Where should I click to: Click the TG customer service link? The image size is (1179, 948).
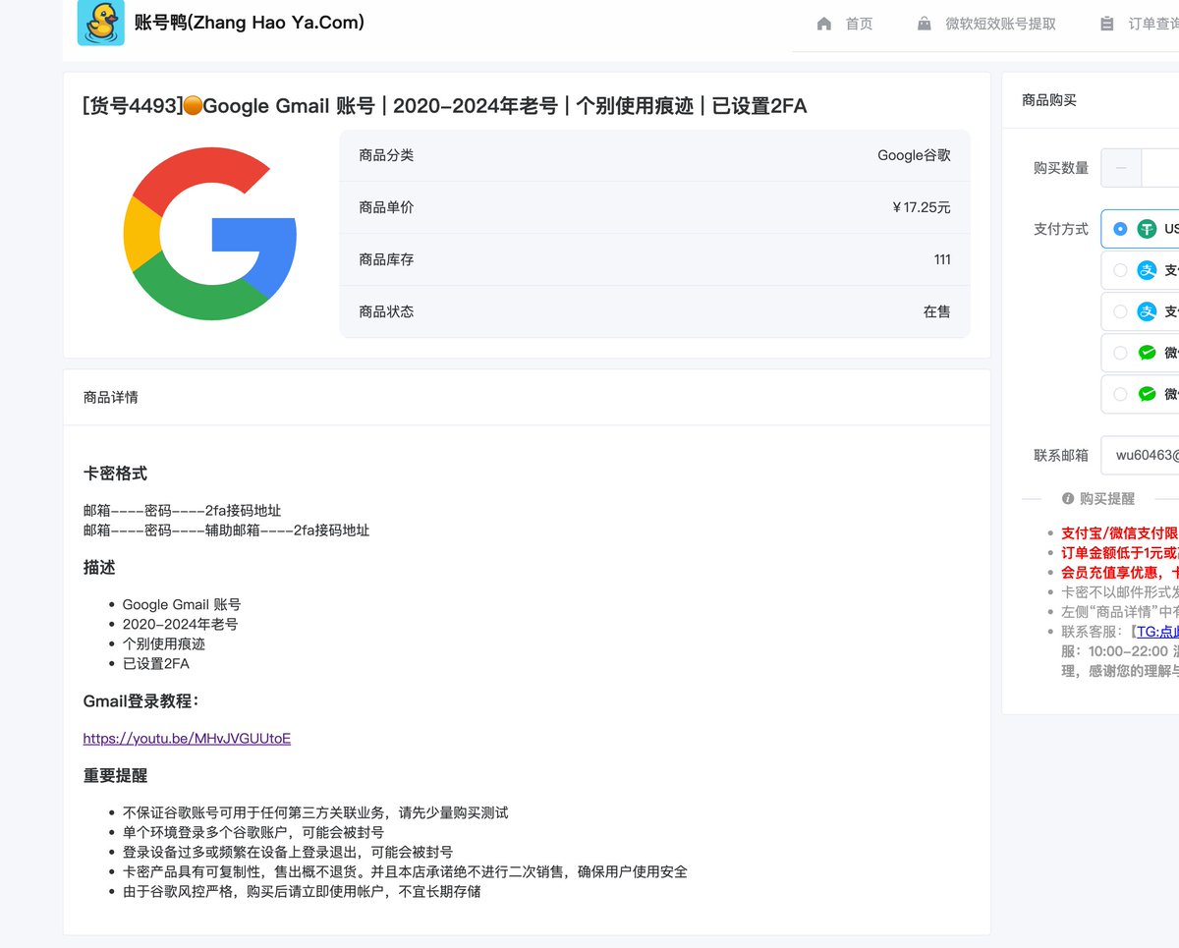(1157, 631)
